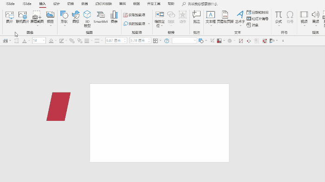325x182 pixels.
Task: Open the font size 18 combo box
Action: click(x=39, y=41)
